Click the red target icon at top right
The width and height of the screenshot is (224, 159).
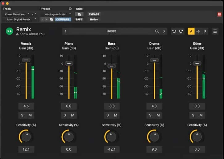click(x=219, y=14)
